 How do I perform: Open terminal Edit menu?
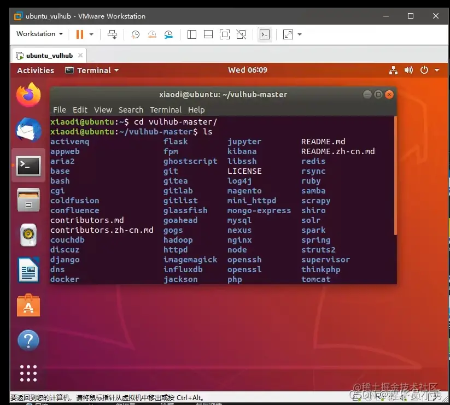[80, 110]
